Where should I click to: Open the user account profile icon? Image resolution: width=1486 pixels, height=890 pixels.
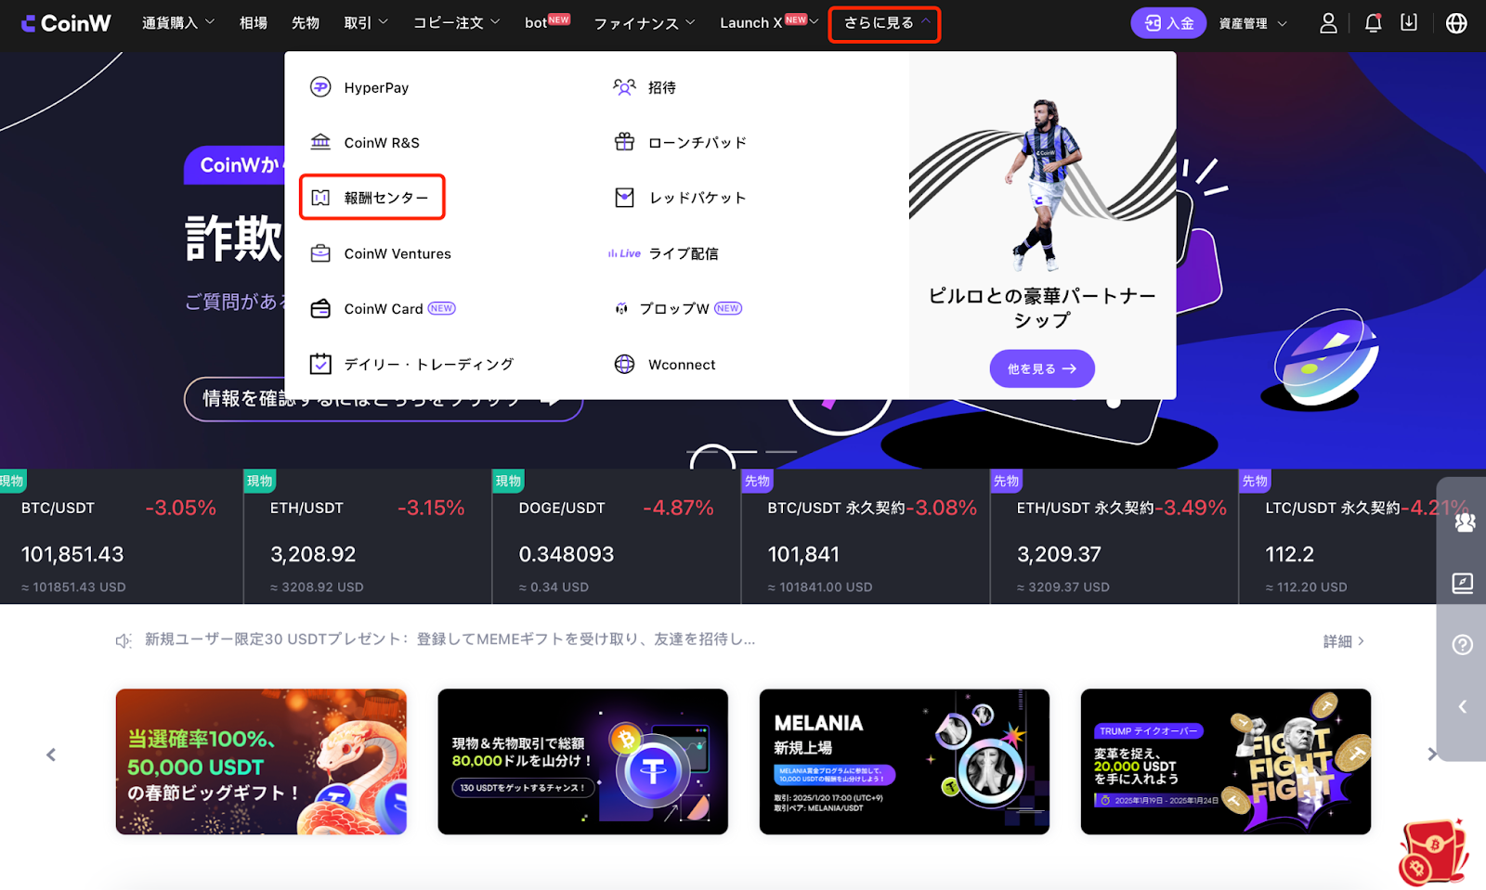coord(1328,23)
